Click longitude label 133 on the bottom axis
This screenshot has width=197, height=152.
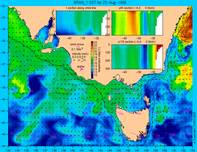(x=8, y=150)
